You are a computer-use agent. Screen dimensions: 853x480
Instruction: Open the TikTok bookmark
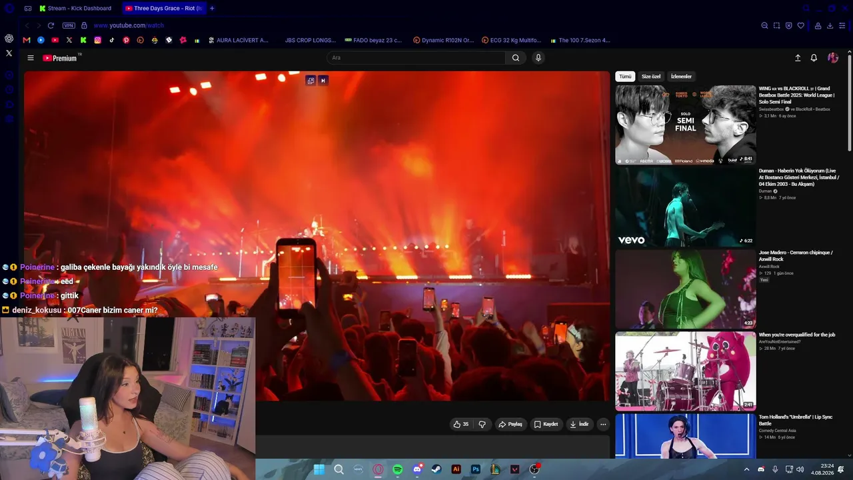coord(111,40)
